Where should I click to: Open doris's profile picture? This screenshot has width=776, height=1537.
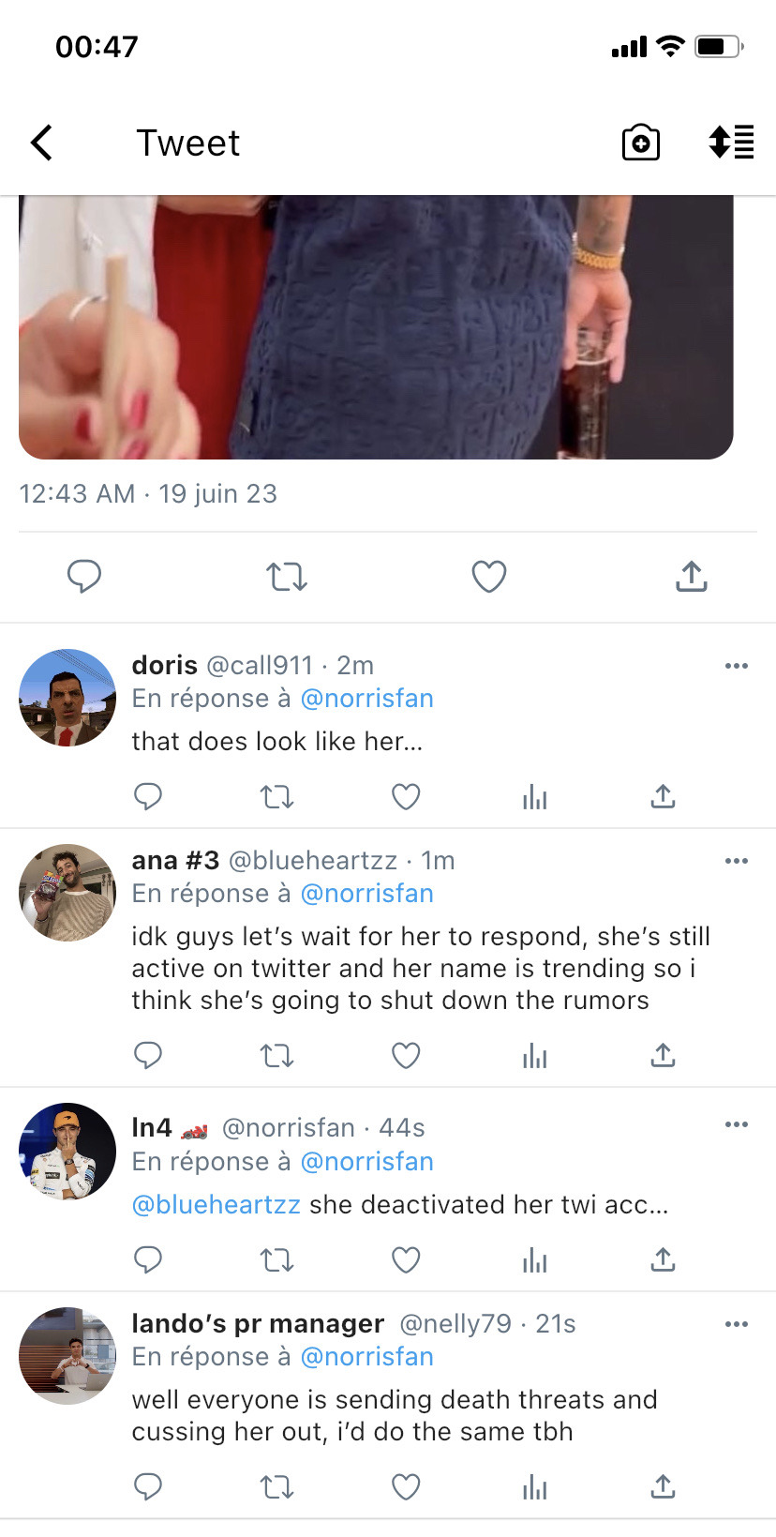(x=67, y=698)
